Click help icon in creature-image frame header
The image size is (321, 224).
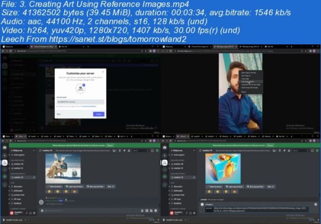[157, 150]
